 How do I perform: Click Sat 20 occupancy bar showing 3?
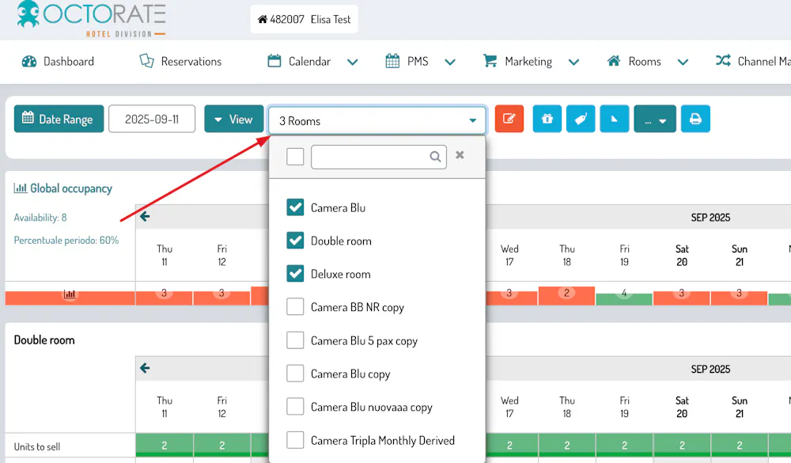click(x=682, y=298)
